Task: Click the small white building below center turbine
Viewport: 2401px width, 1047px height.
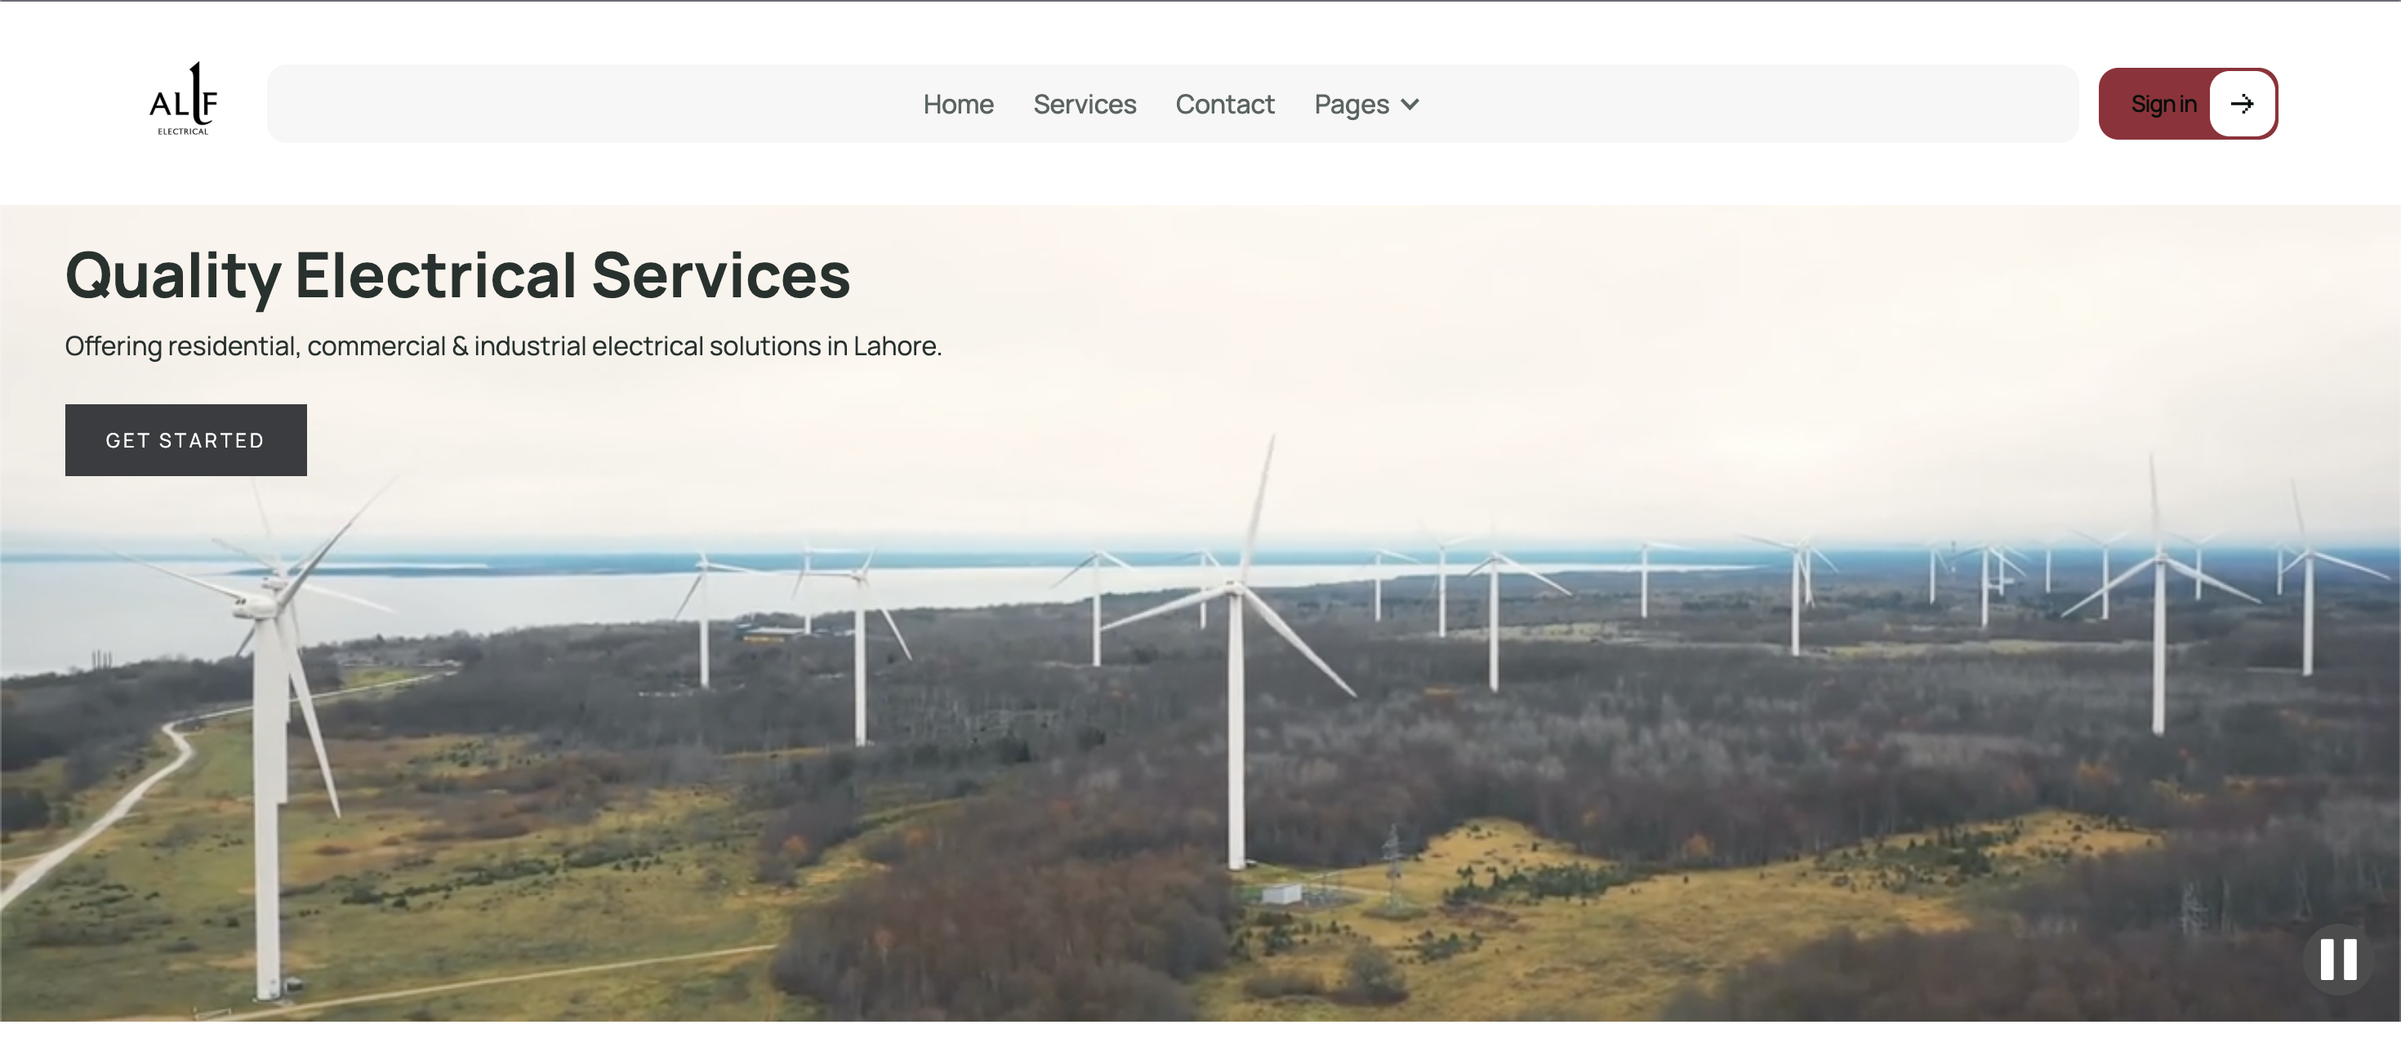Action: (1281, 894)
